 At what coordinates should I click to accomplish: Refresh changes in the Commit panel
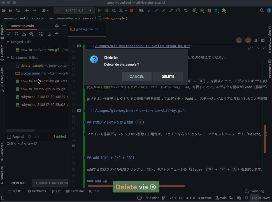(x=17, y=34)
